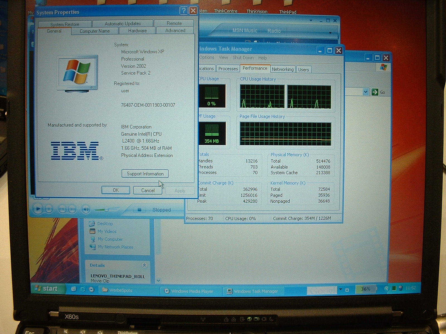Screen dimensions: 446x334
Task: Mute the Media Player volume
Action: point(86,209)
